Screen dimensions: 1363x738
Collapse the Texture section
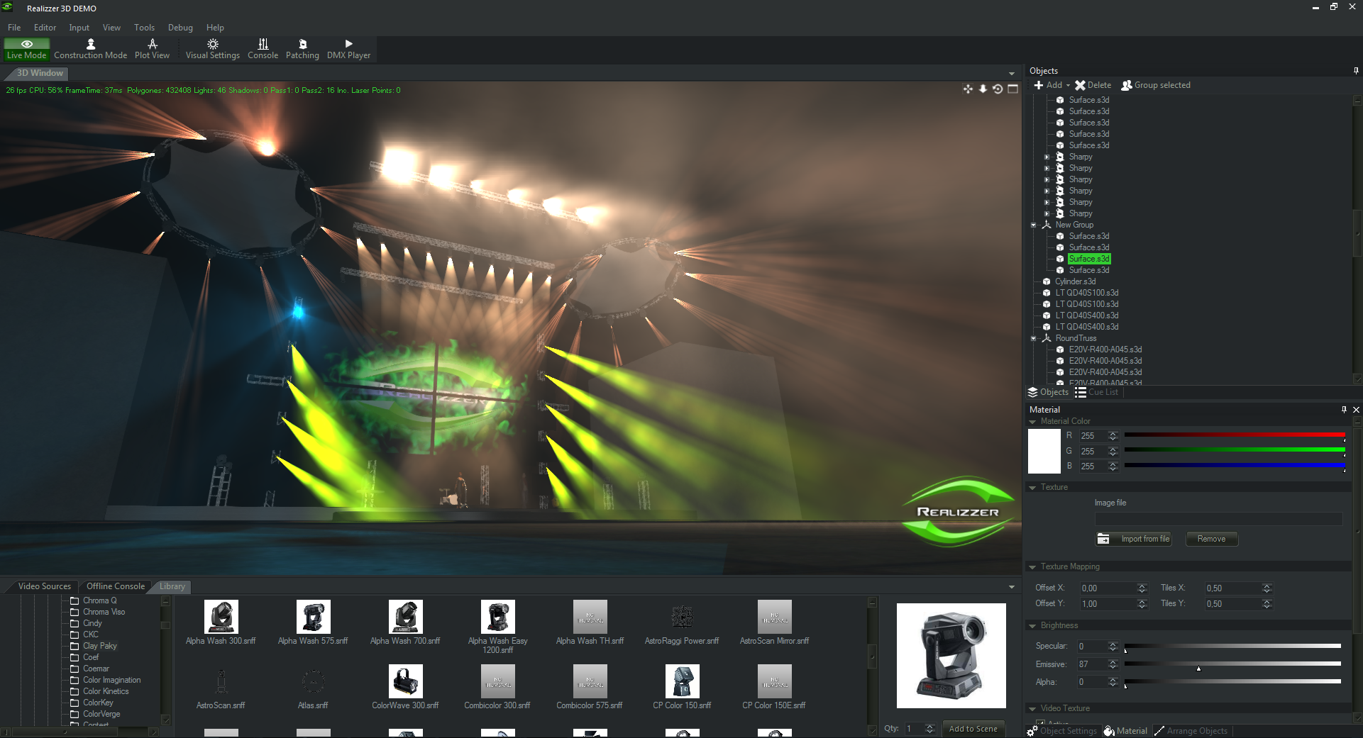(x=1032, y=487)
